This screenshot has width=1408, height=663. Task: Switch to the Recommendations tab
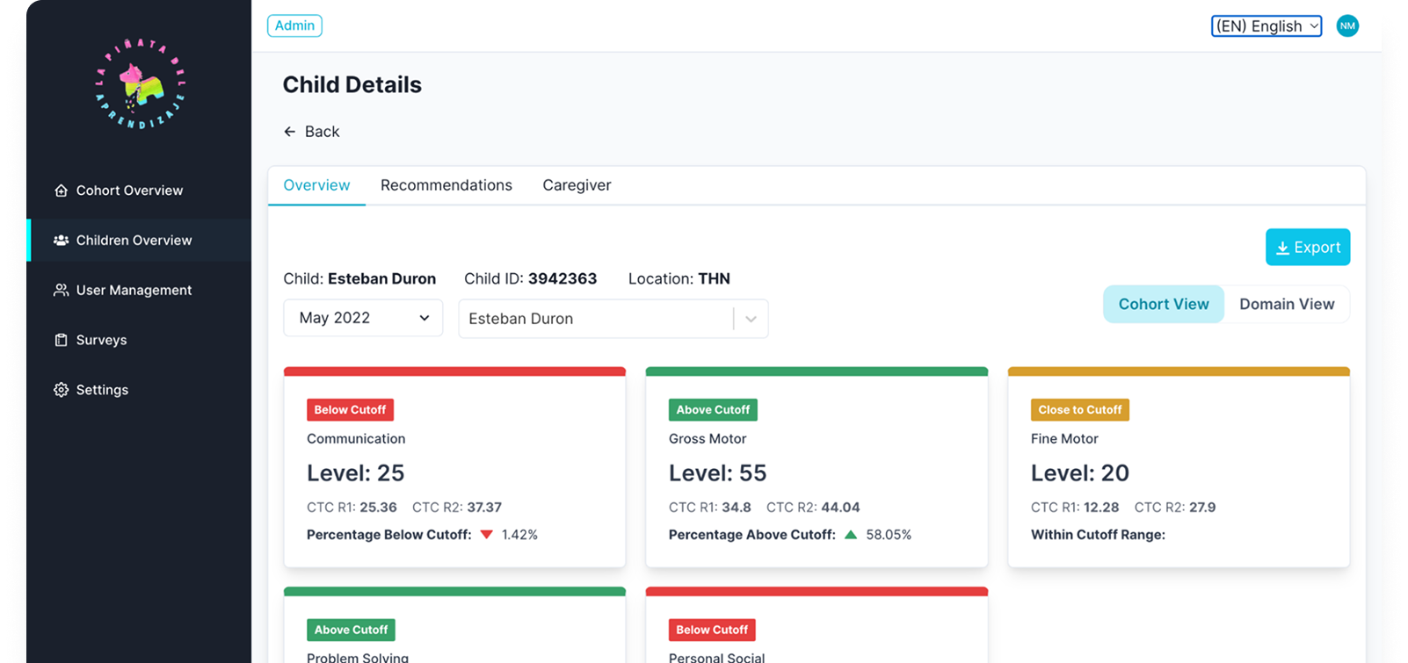click(446, 185)
